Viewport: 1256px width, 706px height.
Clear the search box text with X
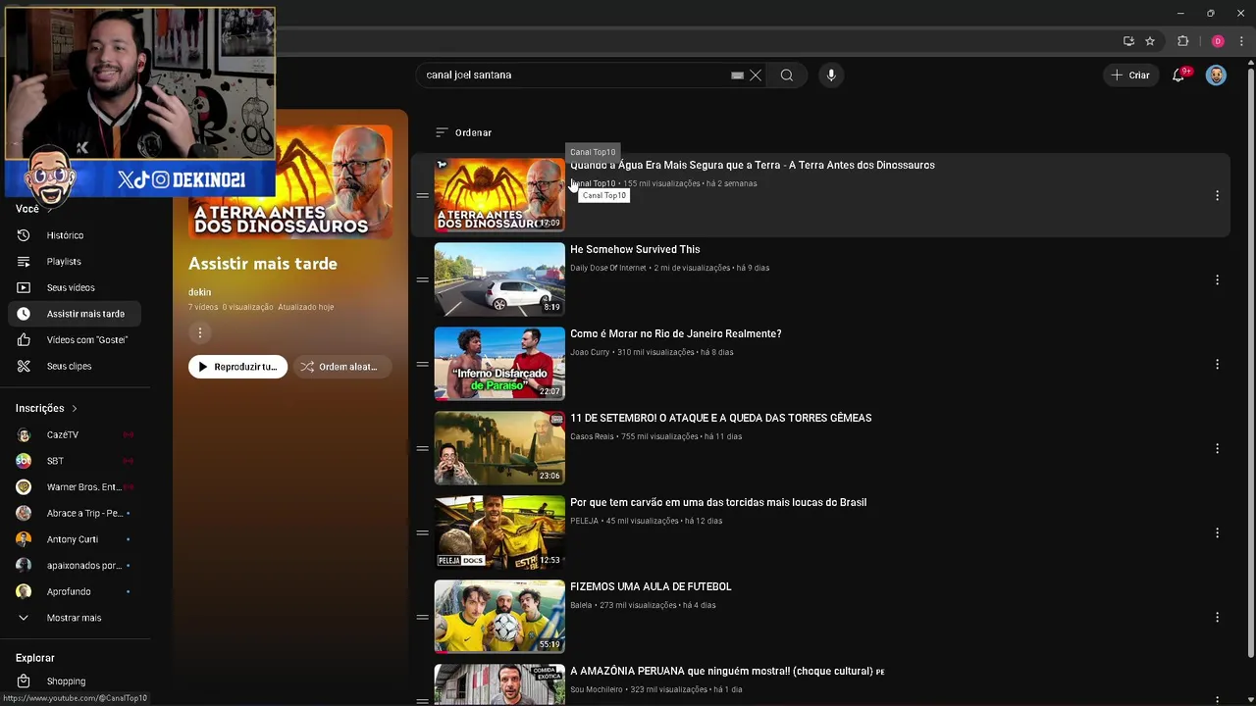coord(756,76)
